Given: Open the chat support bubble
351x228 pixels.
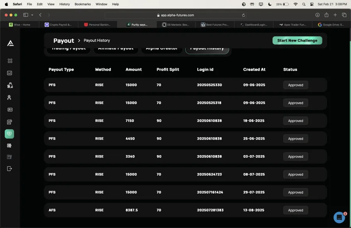Looking at the screenshot, I should point(339,217).
